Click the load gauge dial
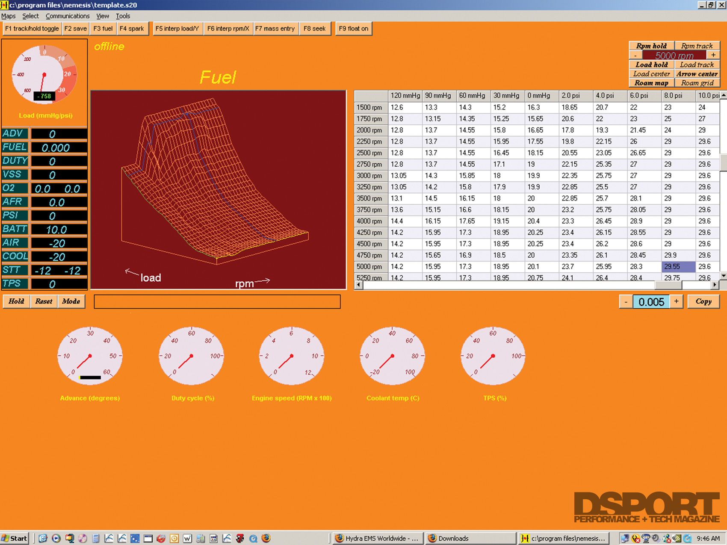Viewport: 727px width, 545px height. [44, 75]
